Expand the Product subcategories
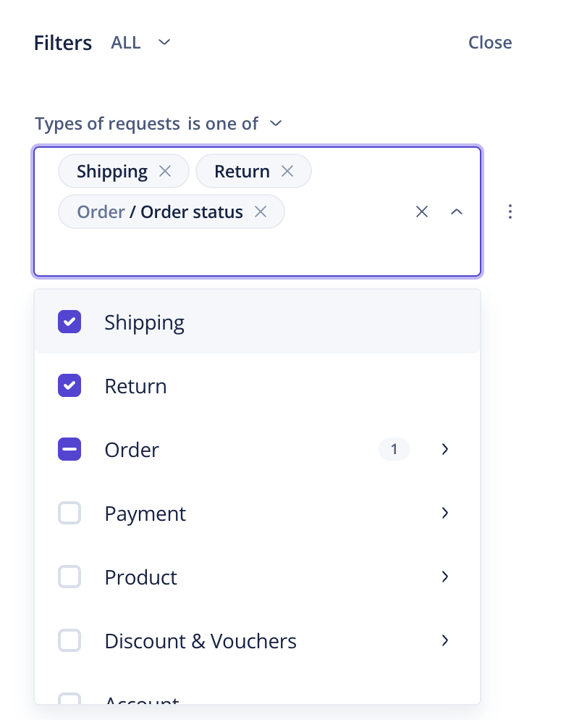The width and height of the screenshot is (566, 720). pos(444,577)
